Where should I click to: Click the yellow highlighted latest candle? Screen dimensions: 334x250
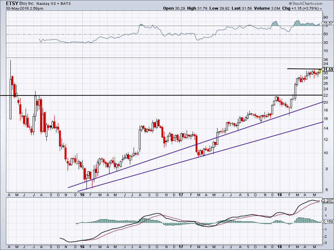320,71
